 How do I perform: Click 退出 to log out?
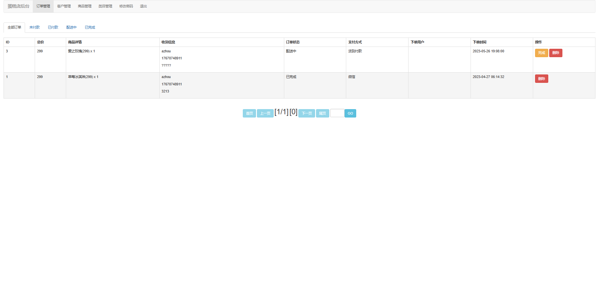[143, 6]
